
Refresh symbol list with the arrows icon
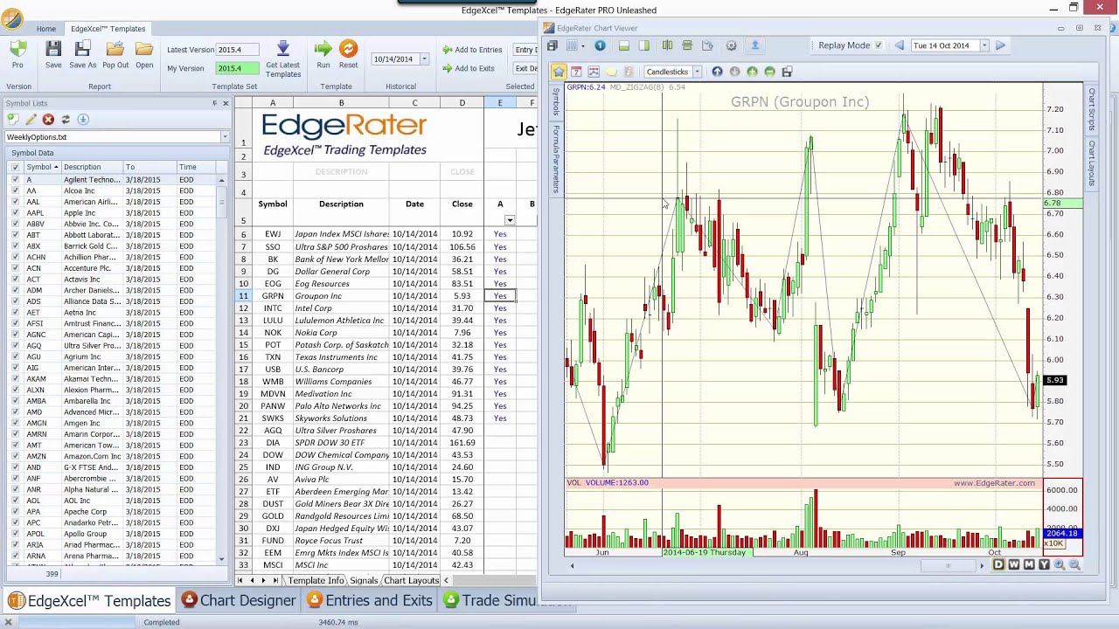click(x=66, y=119)
